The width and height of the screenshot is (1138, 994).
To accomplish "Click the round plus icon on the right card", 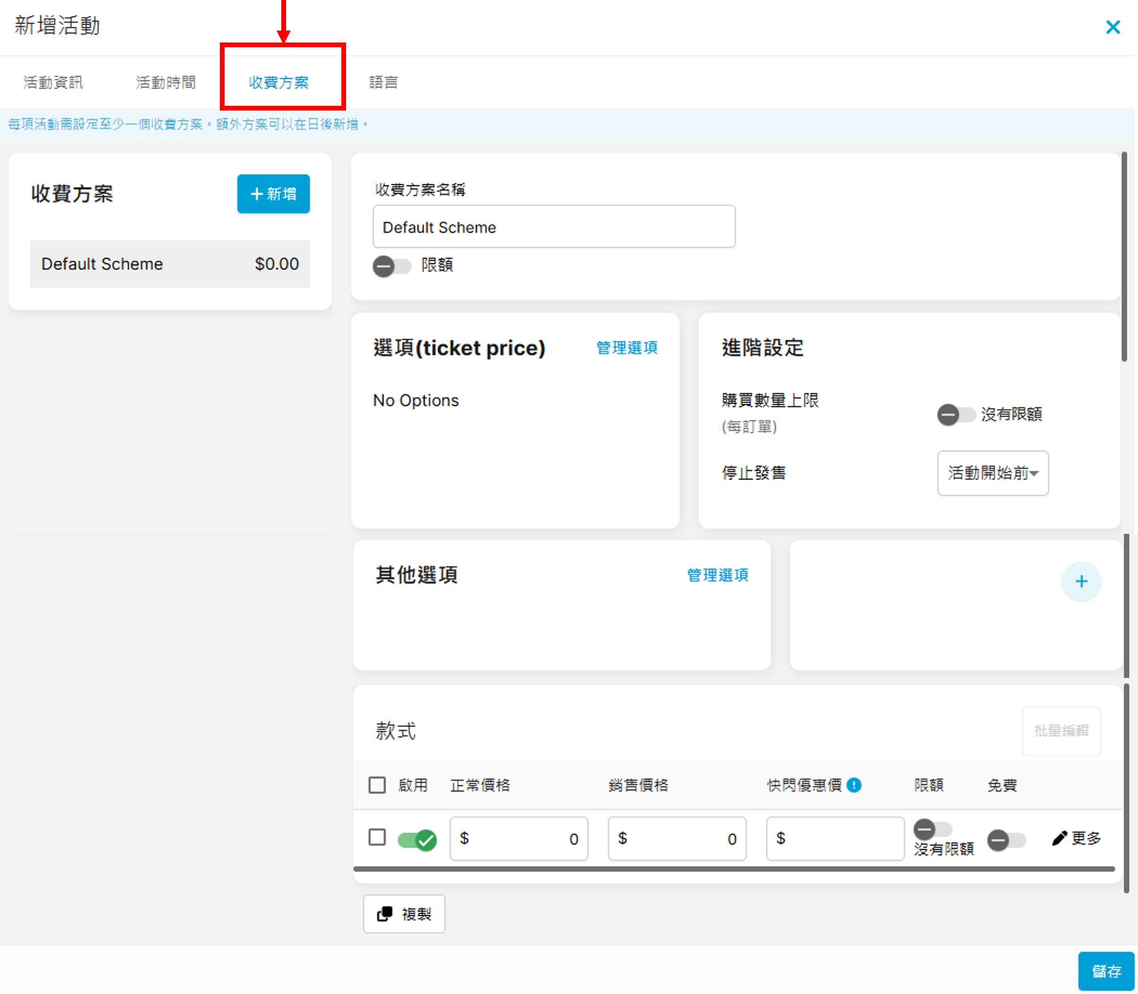I will click(x=1081, y=581).
